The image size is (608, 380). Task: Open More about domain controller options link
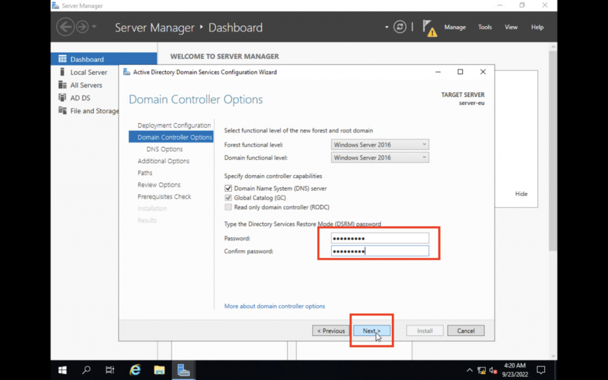274,306
